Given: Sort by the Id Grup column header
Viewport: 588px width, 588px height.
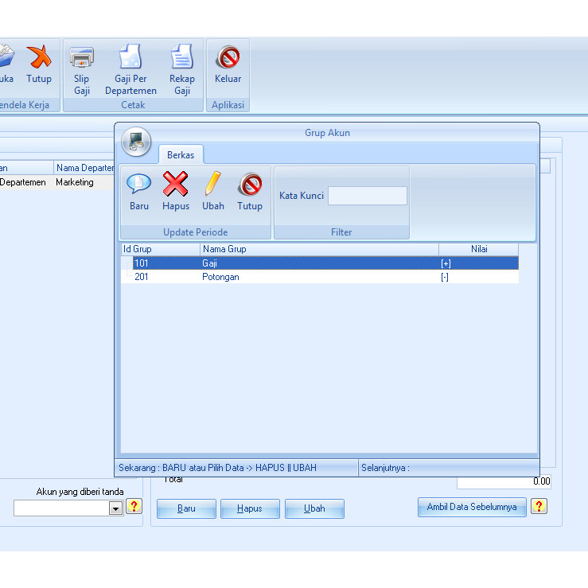Looking at the screenshot, I should [161, 249].
